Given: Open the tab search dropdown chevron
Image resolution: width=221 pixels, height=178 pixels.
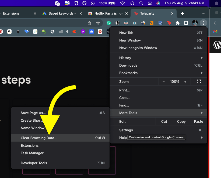Looking at the screenshot, I should [203, 13].
